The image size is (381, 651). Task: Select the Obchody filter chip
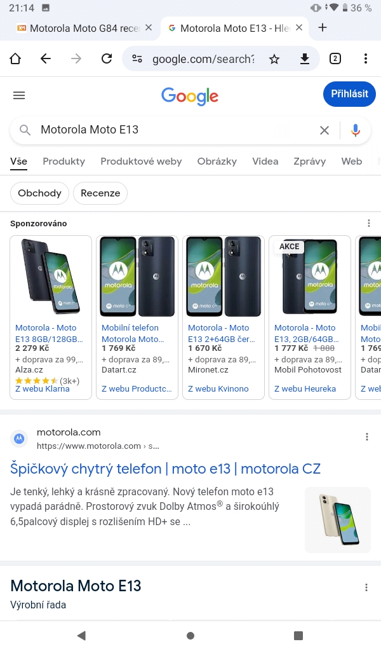(39, 193)
